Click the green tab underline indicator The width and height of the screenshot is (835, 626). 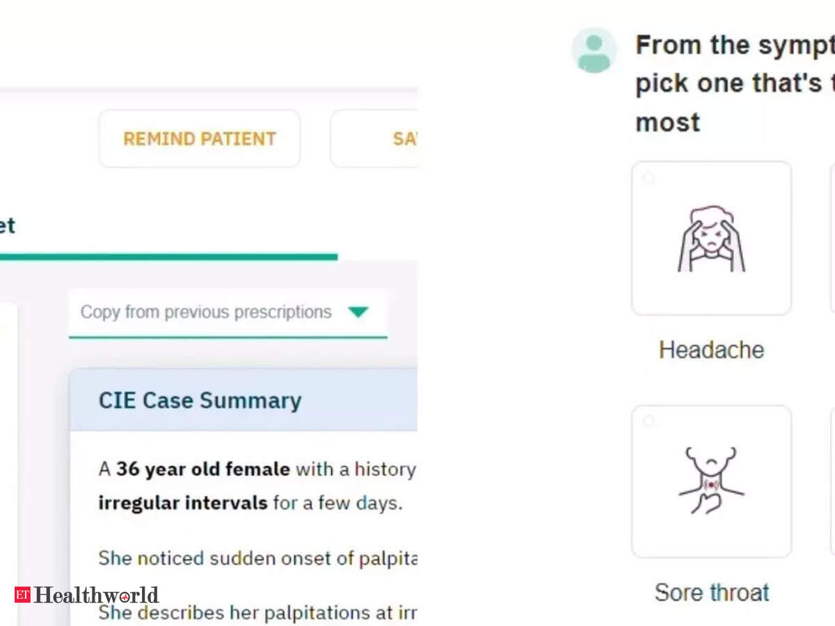168,257
